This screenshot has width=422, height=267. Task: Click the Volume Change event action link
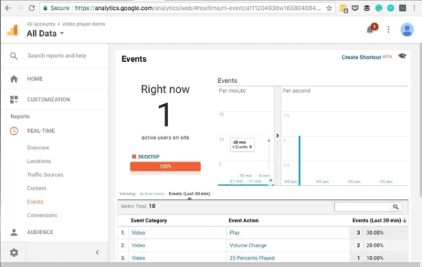pyautogui.click(x=248, y=245)
